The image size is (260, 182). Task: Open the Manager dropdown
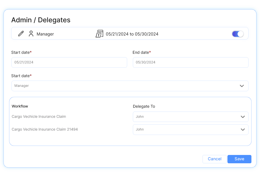click(x=130, y=86)
